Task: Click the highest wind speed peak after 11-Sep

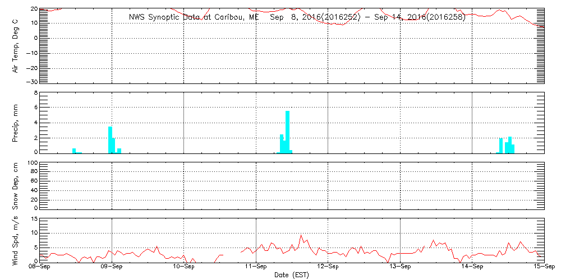Action: pos(301,236)
